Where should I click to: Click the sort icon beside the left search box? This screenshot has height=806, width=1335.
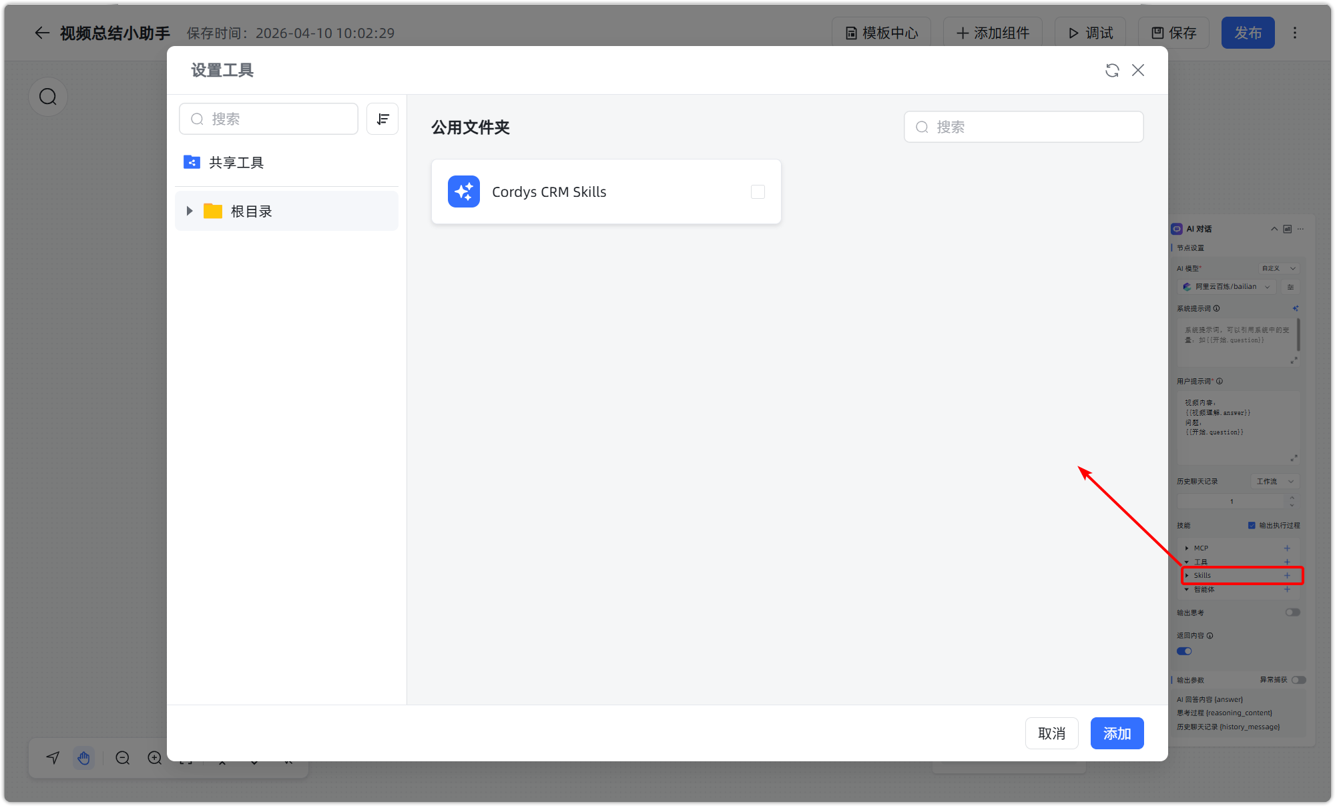[x=382, y=119]
